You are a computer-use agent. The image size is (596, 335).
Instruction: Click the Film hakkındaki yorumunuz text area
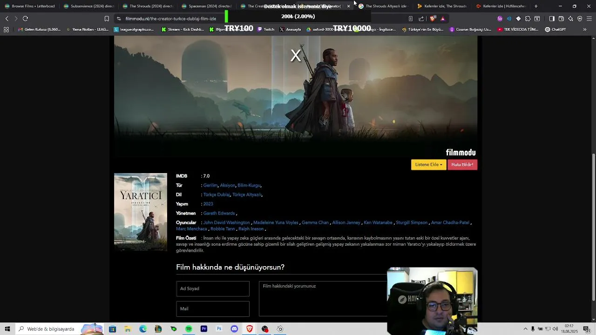(323, 299)
